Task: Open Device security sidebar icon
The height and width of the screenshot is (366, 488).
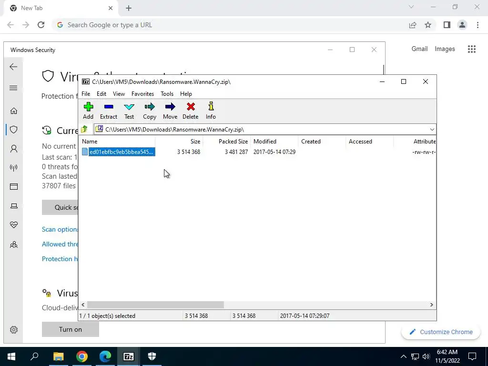Action: 14,206
